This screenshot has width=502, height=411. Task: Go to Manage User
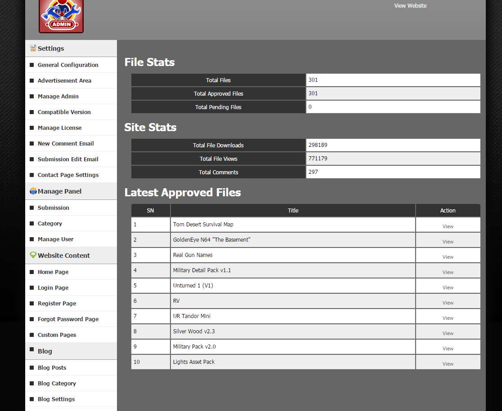[x=56, y=239]
